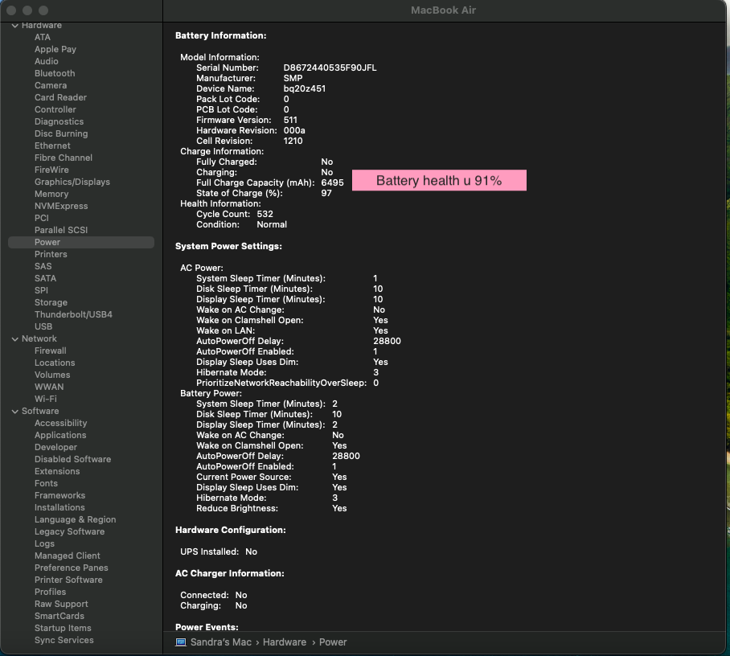Select the Software category label in sidebar
The height and width of the screenshot is (656, 730).
pos(40,411)
